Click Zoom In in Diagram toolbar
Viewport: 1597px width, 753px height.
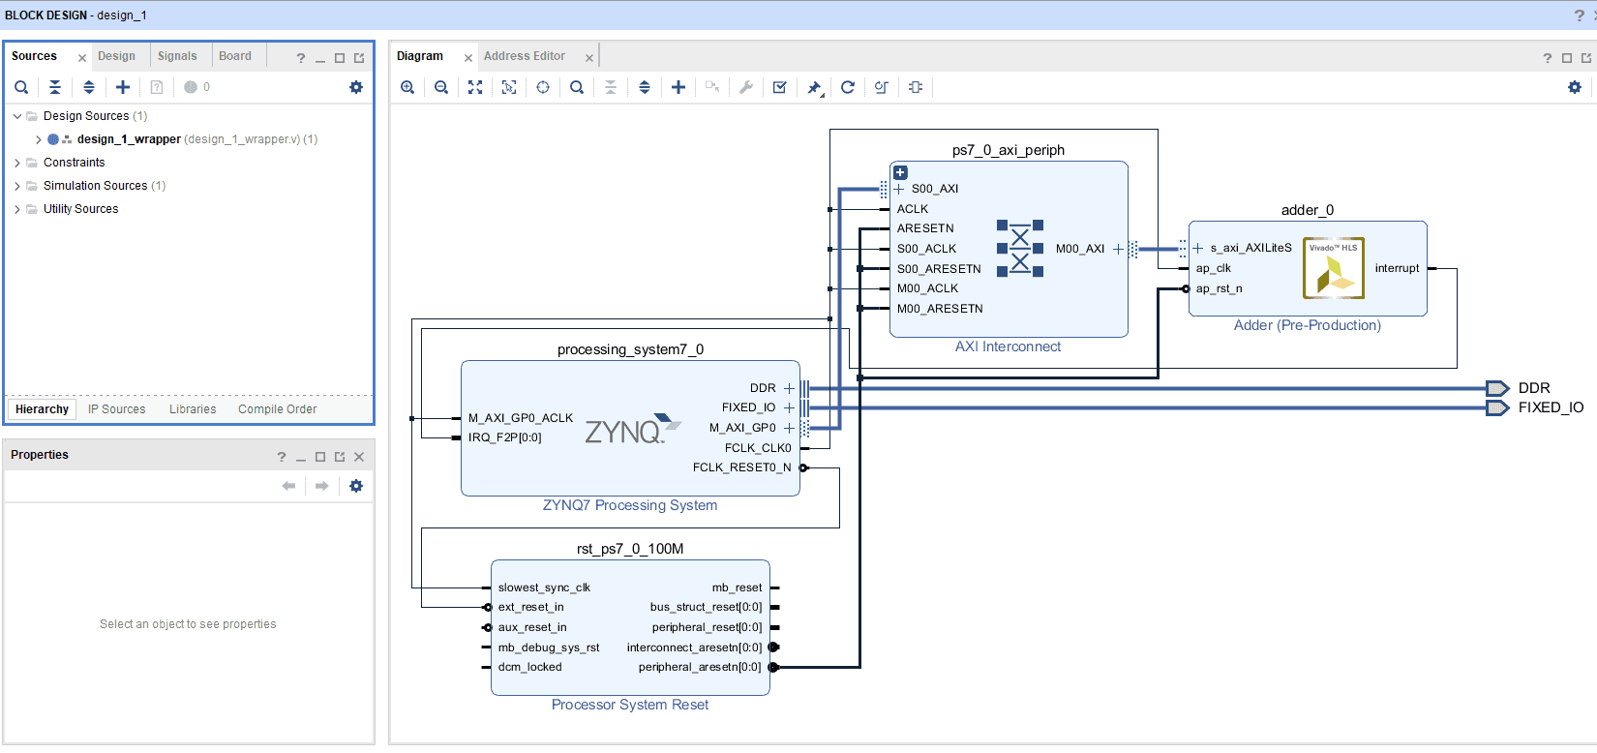tap(407, 87)
